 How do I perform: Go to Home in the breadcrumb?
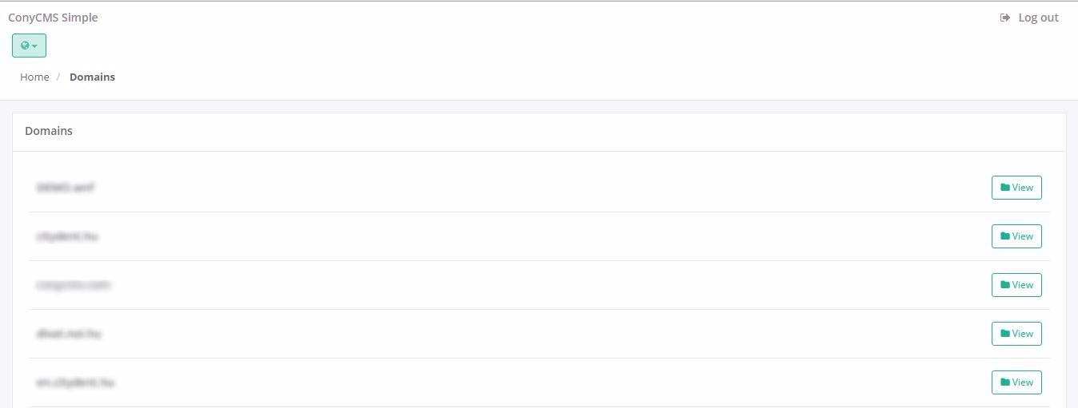(x=34, y=77)
